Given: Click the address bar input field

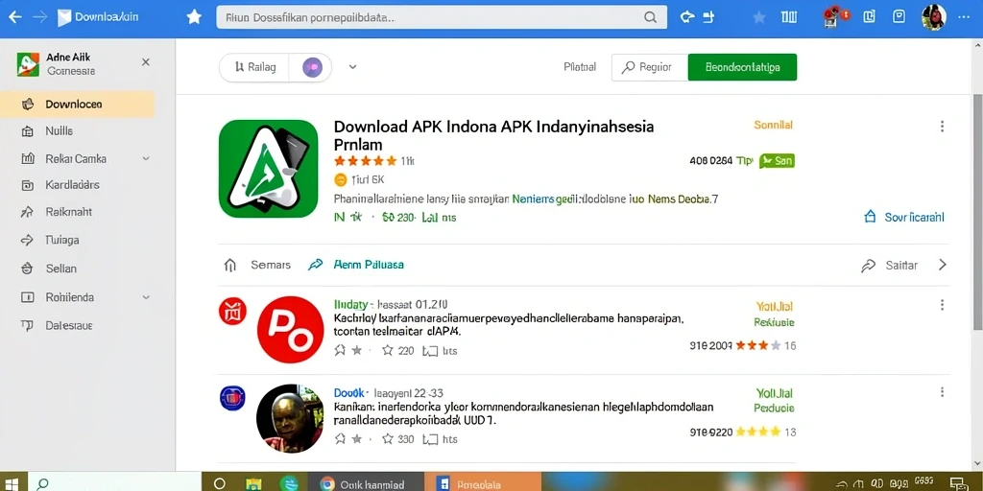Looking at the screenshot, I should click(442, 17).
